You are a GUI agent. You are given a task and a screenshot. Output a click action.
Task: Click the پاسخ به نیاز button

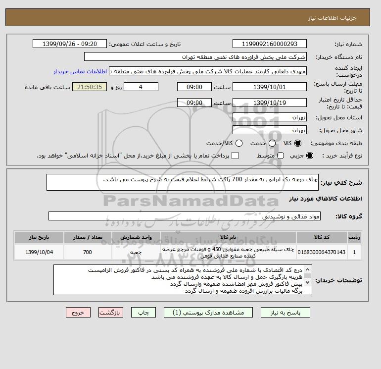[x=286, y=313]
